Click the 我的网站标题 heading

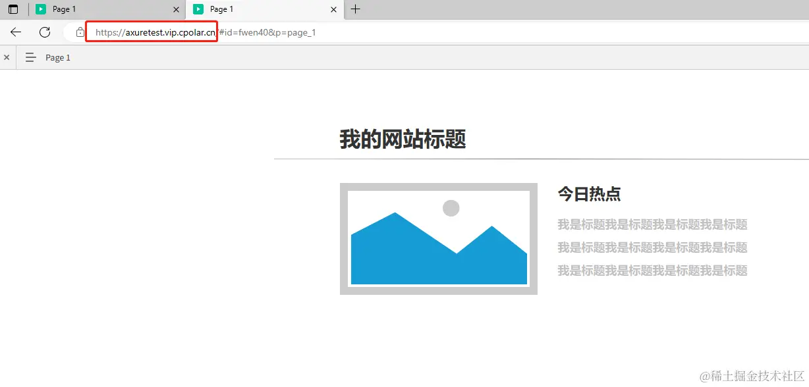[x=403, y=140]
